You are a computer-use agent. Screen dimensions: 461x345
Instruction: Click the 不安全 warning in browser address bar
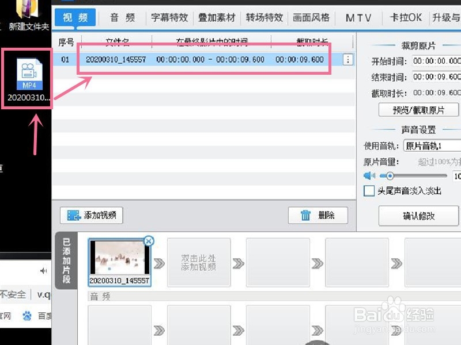point(13,294)
